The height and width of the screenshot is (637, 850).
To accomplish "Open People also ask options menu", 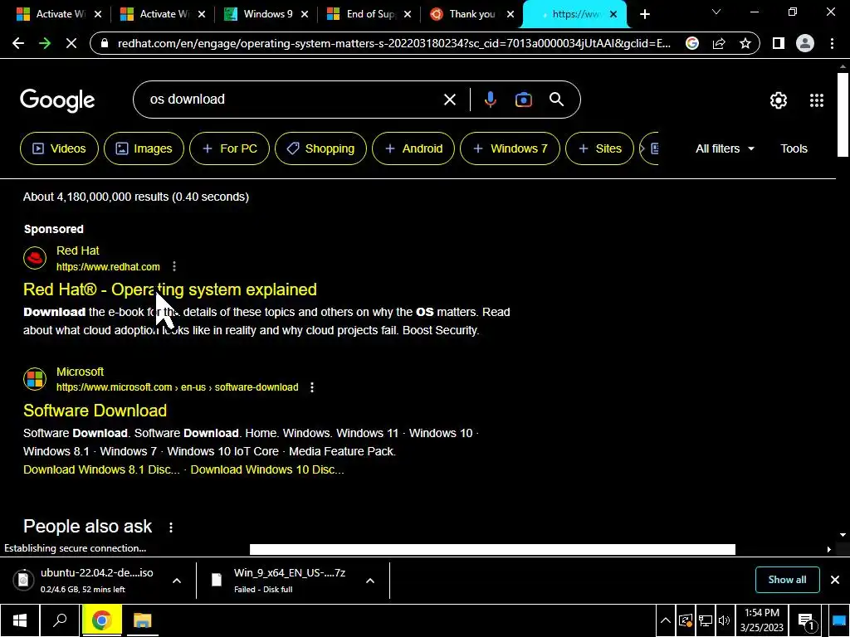I will (x=171, y=527).
